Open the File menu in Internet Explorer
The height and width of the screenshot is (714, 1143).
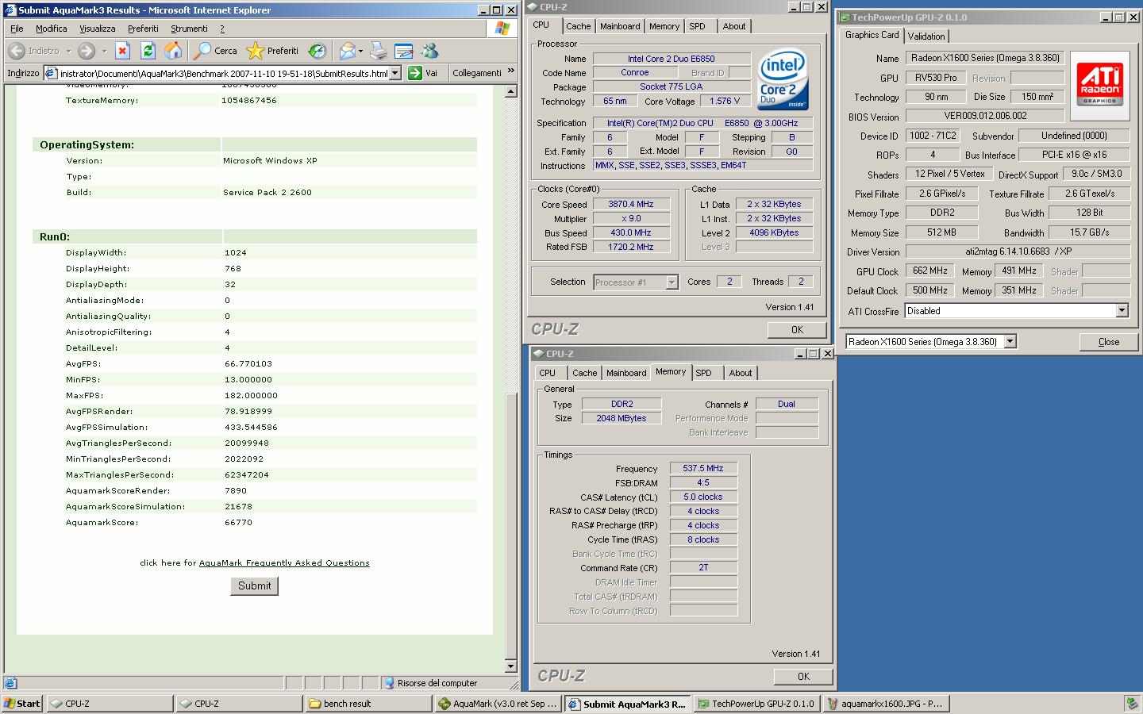pyautogui.click(x=17, y=29)
